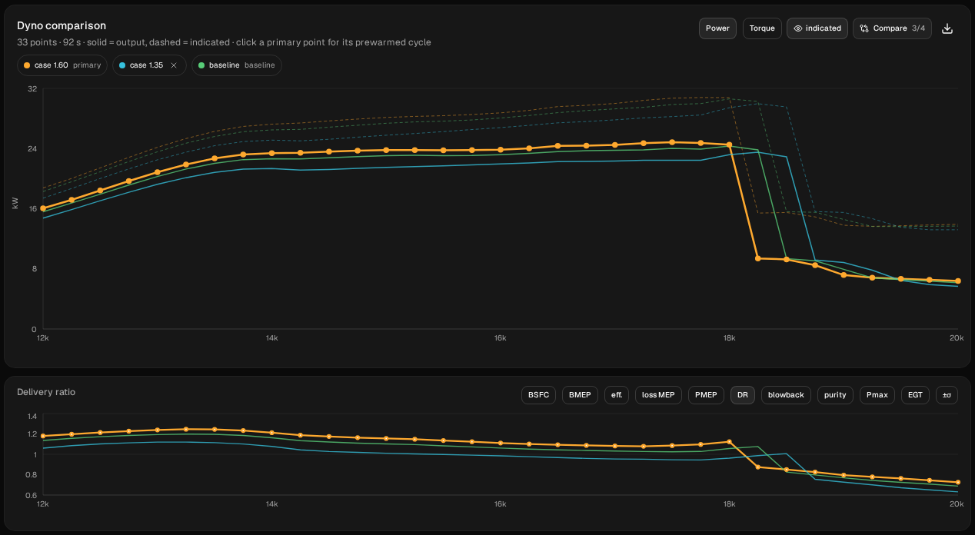Viewport: 975px width, 535px height.
Task: Click the Delivery ratio heading
Action: pos(46,392)
